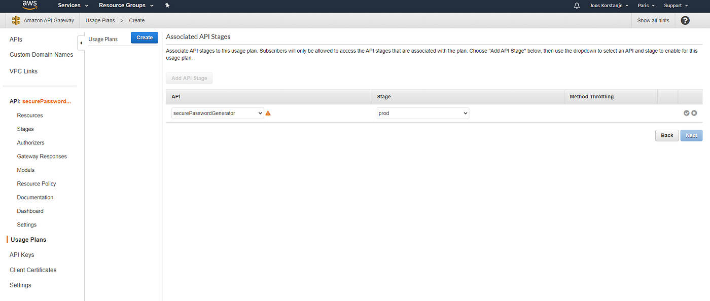Click the Back button
The width and height of the screenshot is (710, 301).
click(667, 135)
